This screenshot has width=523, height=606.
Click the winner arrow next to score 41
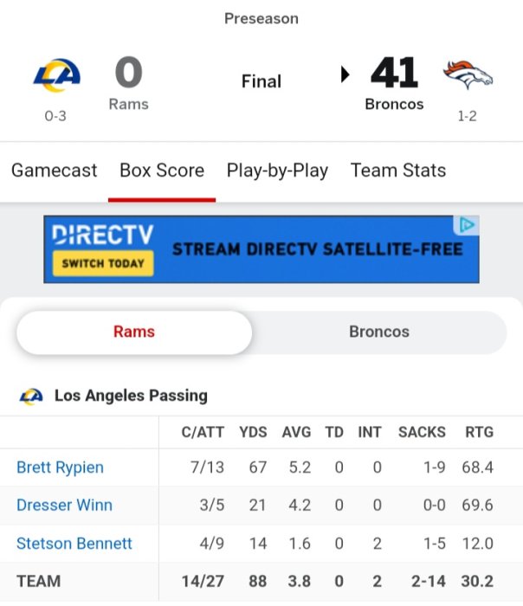[345, 75]
